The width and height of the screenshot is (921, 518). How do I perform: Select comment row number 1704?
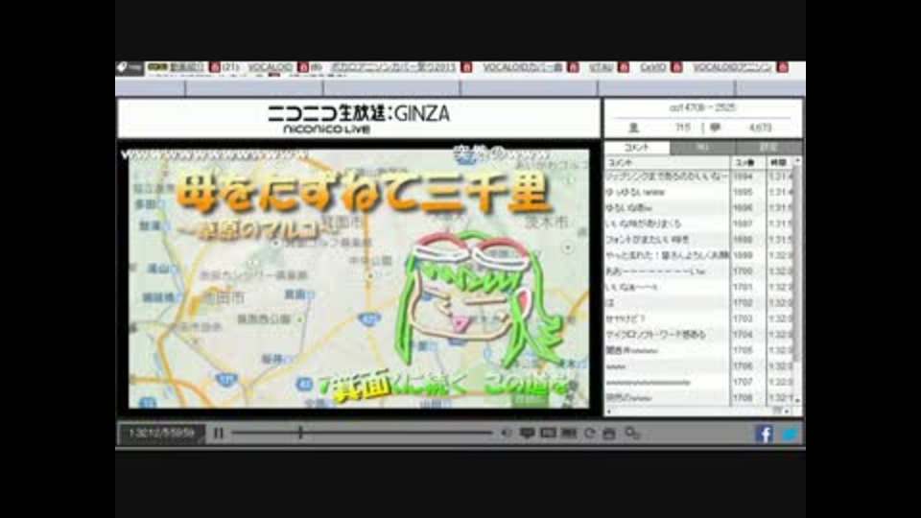[699, 335]
